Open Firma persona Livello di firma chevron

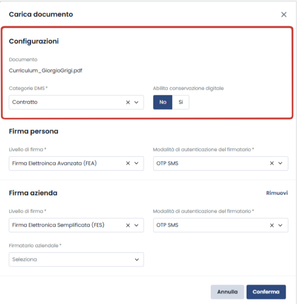click(137, 163)
